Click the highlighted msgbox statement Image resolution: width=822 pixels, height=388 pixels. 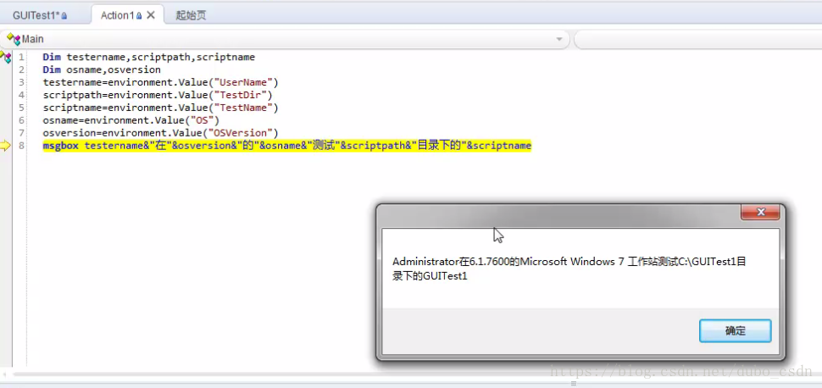(287, 146)
